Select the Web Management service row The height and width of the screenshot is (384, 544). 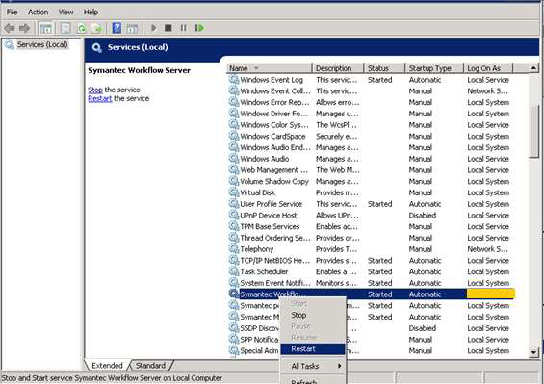coord(372,170)
